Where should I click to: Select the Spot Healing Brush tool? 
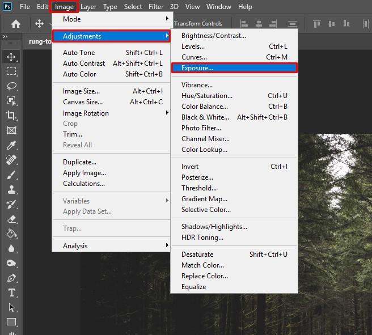pyautogui.click(x=11, y=160)
